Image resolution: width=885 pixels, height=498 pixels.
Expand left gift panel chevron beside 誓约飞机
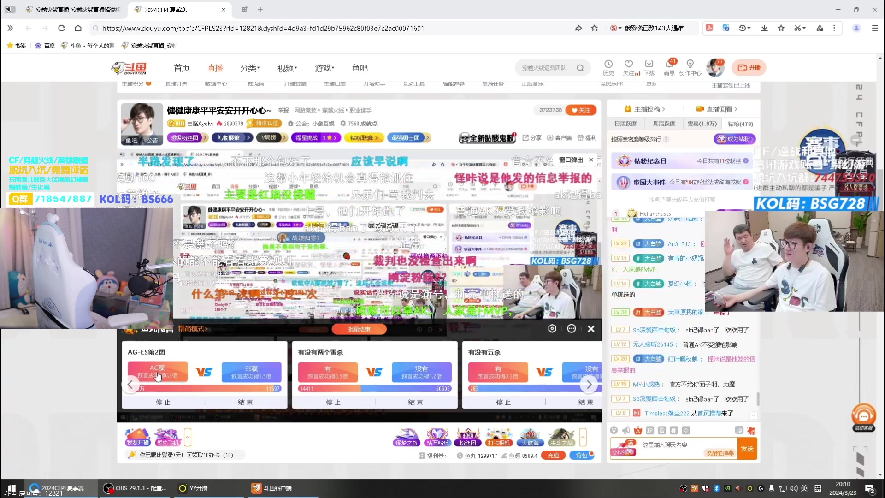188,437
